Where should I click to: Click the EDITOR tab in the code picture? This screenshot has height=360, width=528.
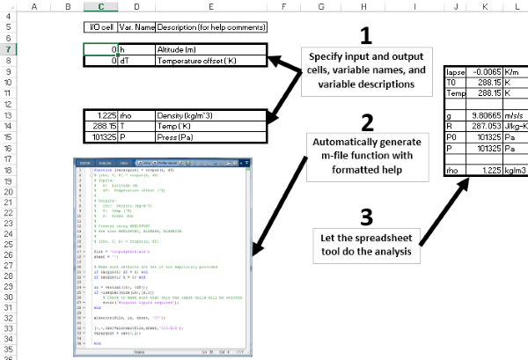84,163
